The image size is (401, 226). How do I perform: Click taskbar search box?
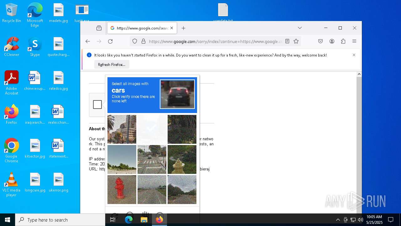coord(60,220)
